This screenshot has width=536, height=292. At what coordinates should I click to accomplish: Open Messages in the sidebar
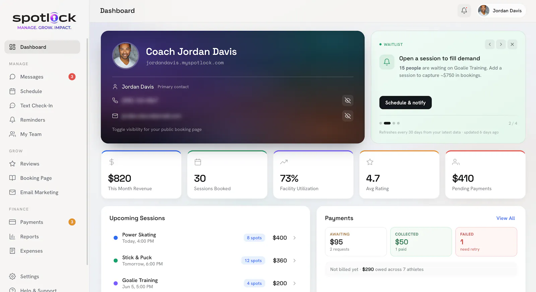[42, 77]
